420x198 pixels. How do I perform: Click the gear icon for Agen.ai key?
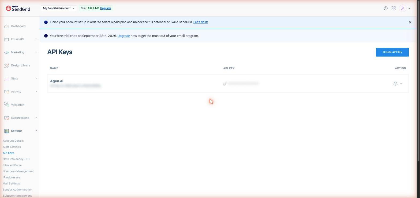pyautogui.click(x=395, y=84)
